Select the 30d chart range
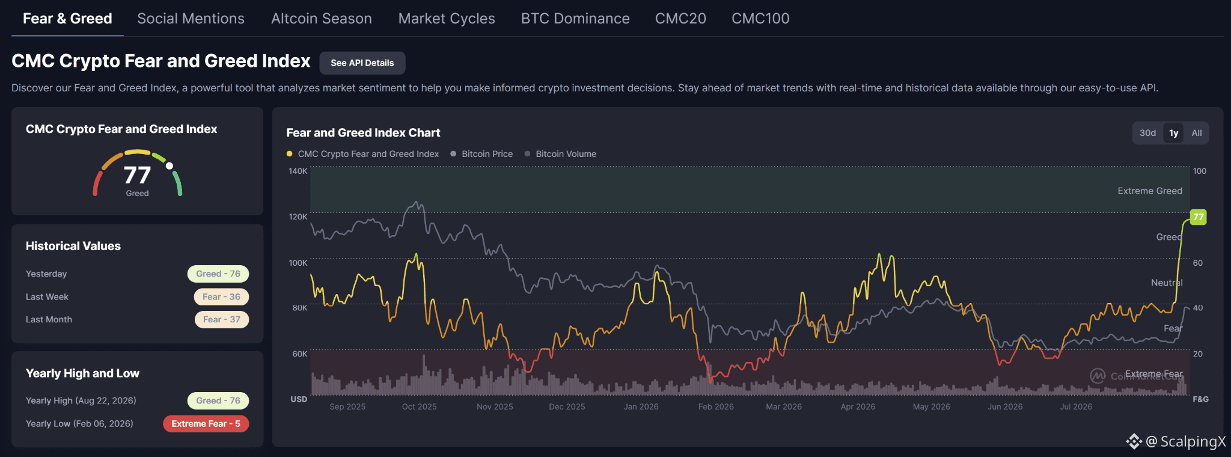The height and width of the screenshot is (457, 1231). (x=1147, y=133)
